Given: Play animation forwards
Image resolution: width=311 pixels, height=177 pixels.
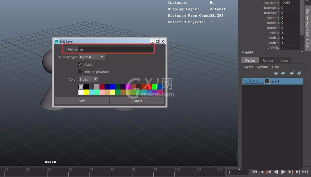Looking at the screenshot, I should click(x=283, y=172).
